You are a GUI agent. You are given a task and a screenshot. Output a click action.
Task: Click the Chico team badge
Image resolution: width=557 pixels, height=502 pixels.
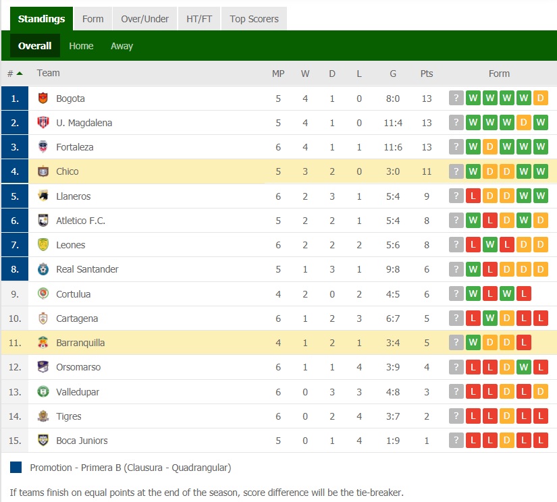[43, 171]
